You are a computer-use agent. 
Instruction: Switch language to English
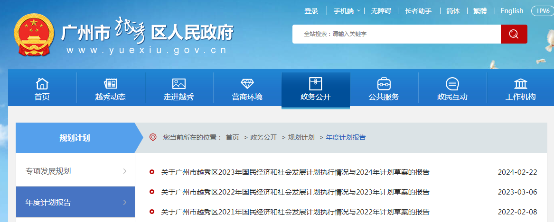point(511,11)
